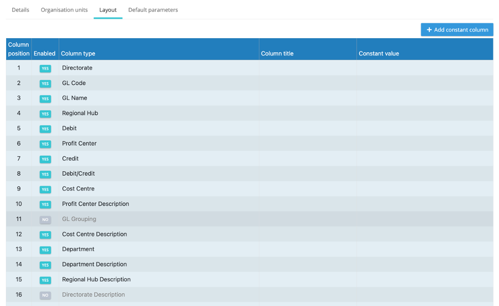Select the Layout tab
Image resolution: width=499 pixels, height=306 pixels.
coord(108,10)
